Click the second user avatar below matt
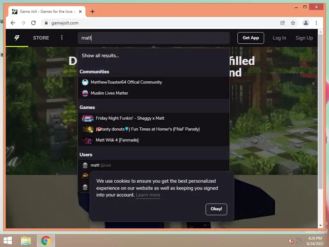Viewport: 329px width, 247px height. point(85,176)
